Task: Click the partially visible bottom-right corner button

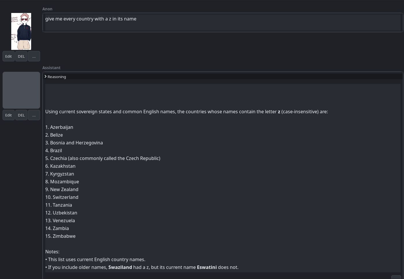Action: 396,277
